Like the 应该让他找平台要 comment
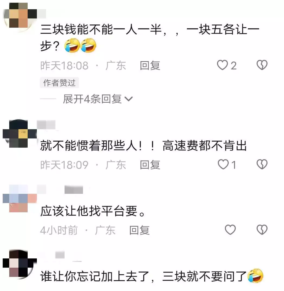 [x=230, y=230]
